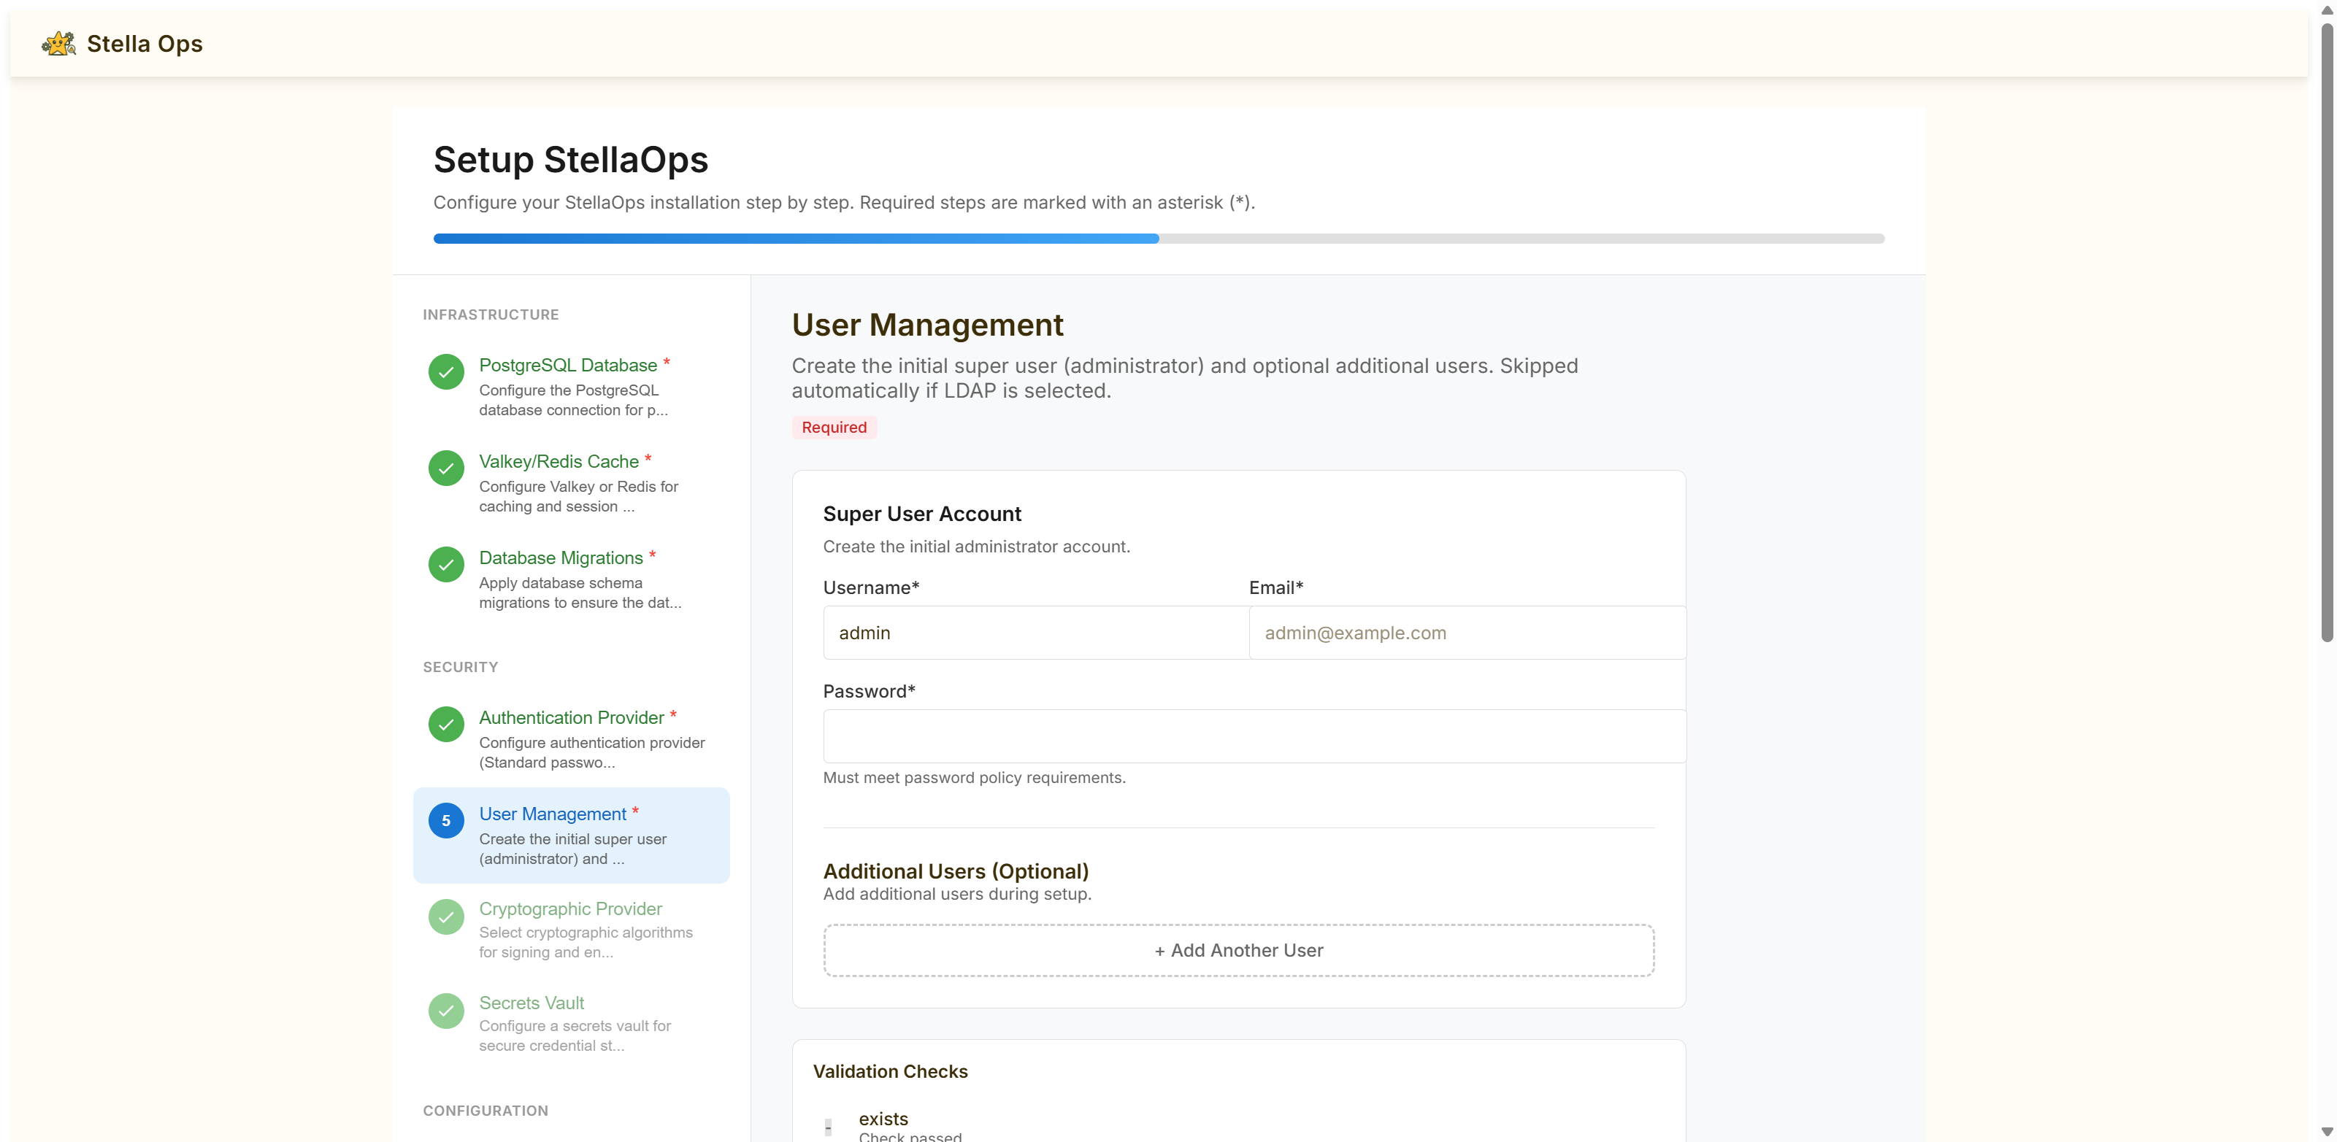The width and height of the screenshot is (2337, 1142).
Task: Open the Cryptographic Provider step
Action: pyautogui.click(x=569, y=909)
